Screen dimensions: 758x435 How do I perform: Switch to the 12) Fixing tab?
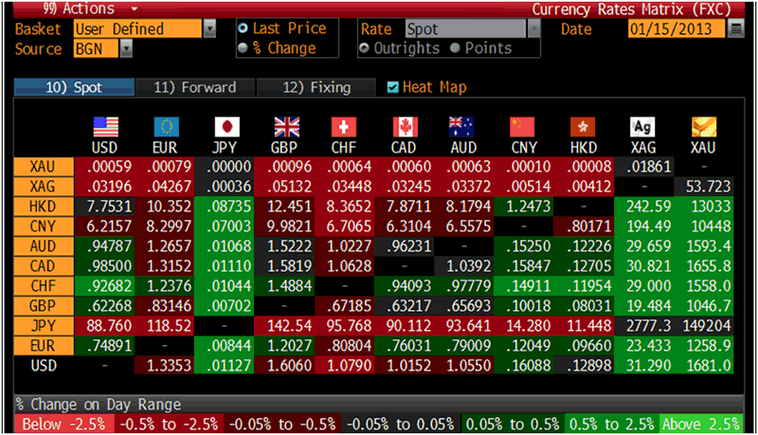point(316,87)
